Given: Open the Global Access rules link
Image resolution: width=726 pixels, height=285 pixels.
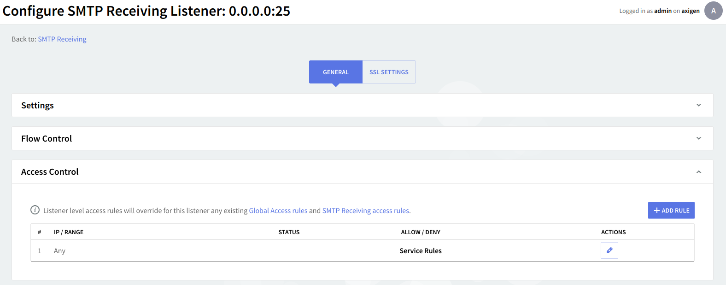Looking at the screenshot, I should [x=278, y=211].
